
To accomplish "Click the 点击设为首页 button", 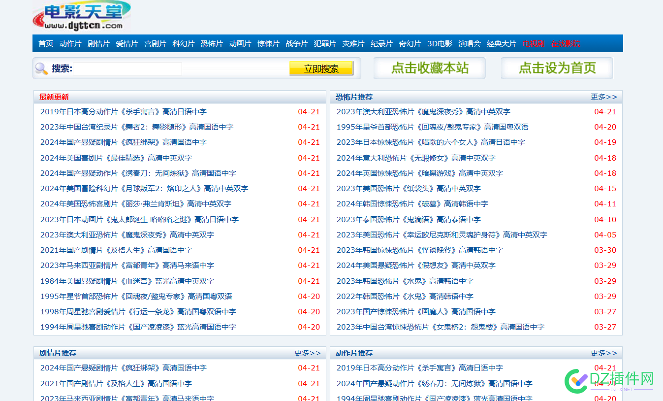I will (x=557, y=68).
